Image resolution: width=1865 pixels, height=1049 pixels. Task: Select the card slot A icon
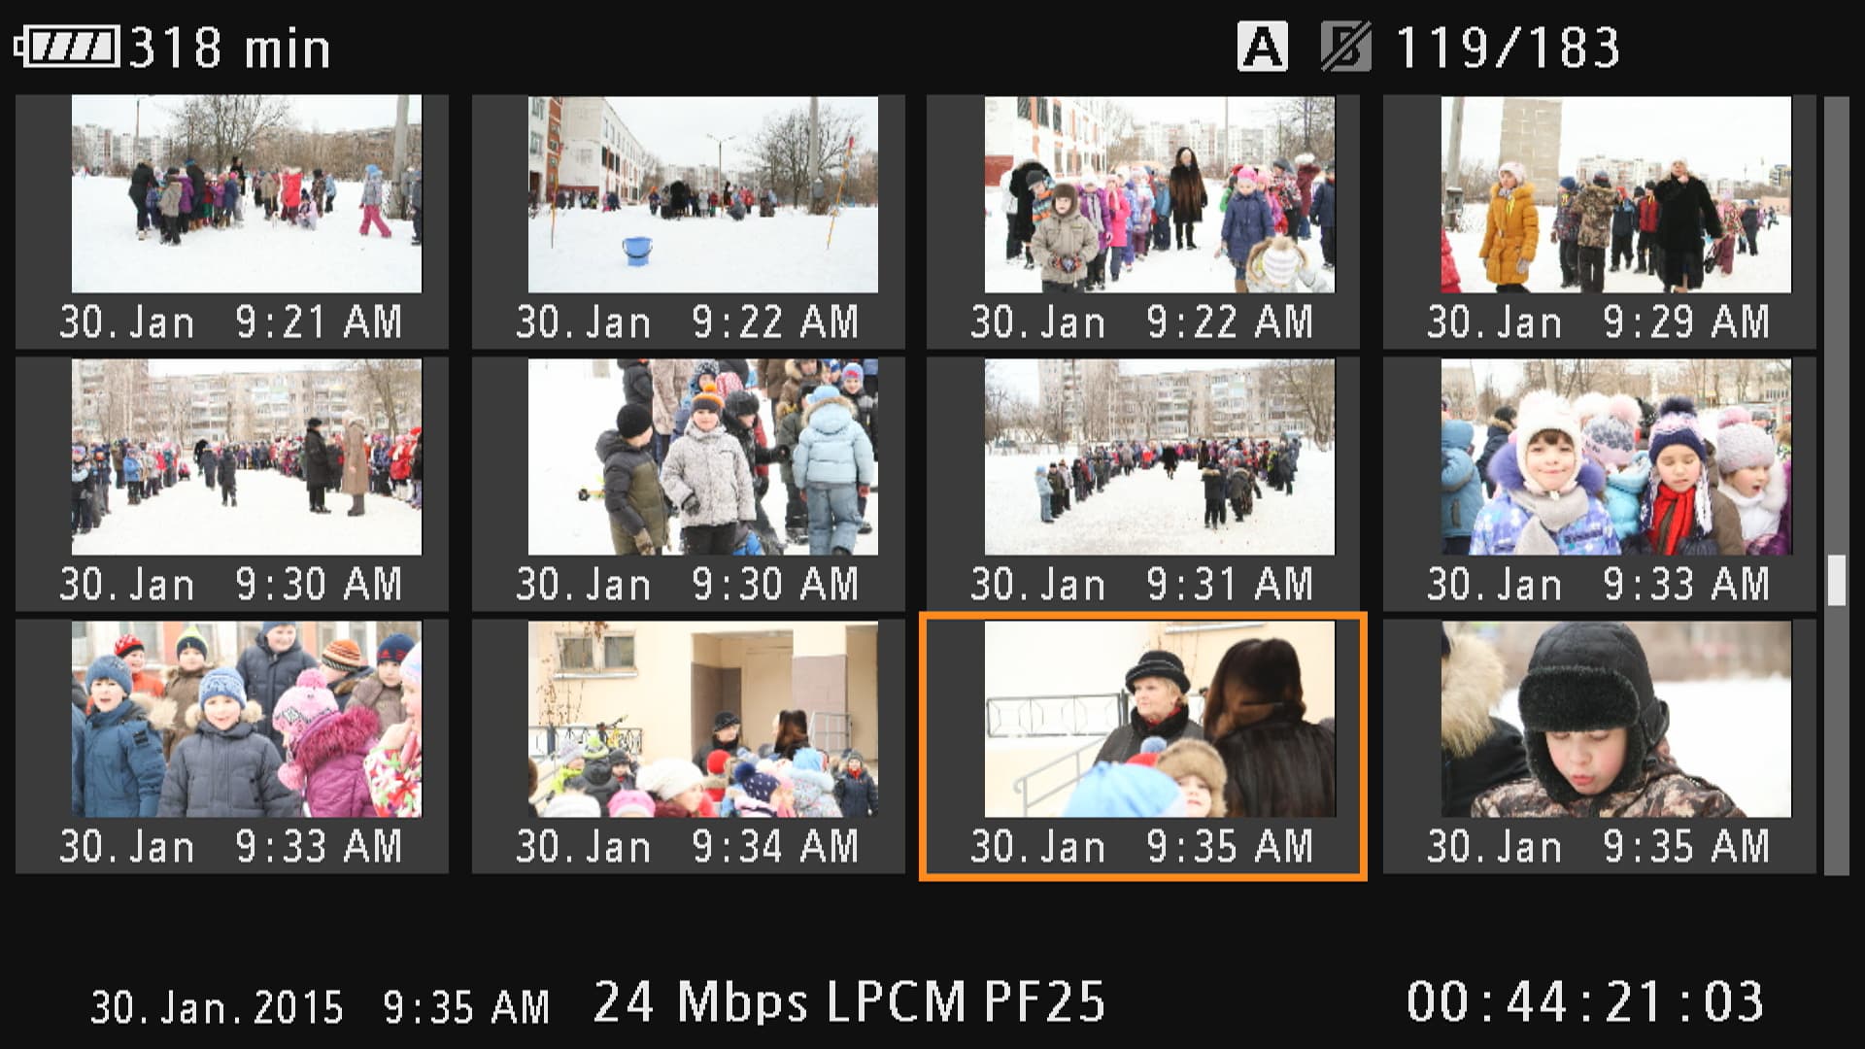1262,47
